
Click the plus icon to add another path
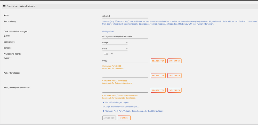[x=104, y=111]
